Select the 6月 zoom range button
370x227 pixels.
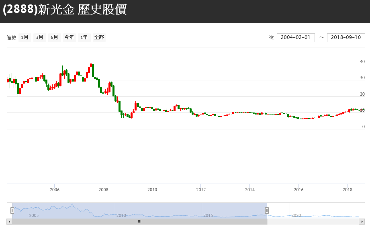pos(55,37)
